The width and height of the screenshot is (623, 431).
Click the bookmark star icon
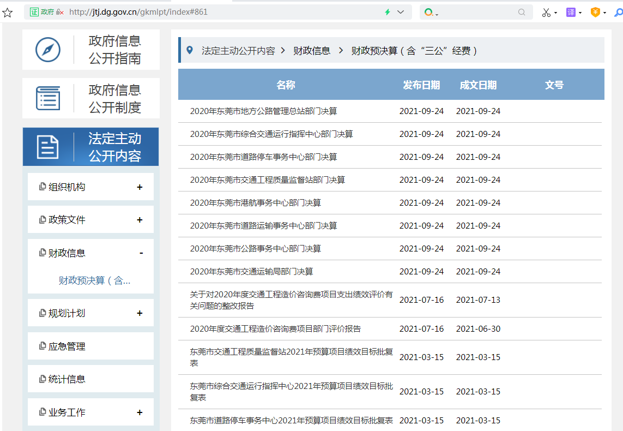[7, 13]
